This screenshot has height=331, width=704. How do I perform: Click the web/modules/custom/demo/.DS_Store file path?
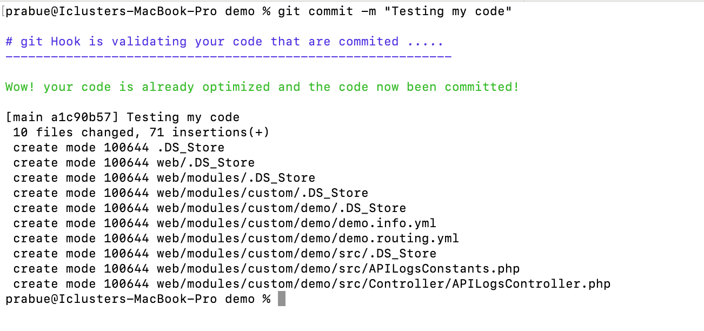coord(281,208)
